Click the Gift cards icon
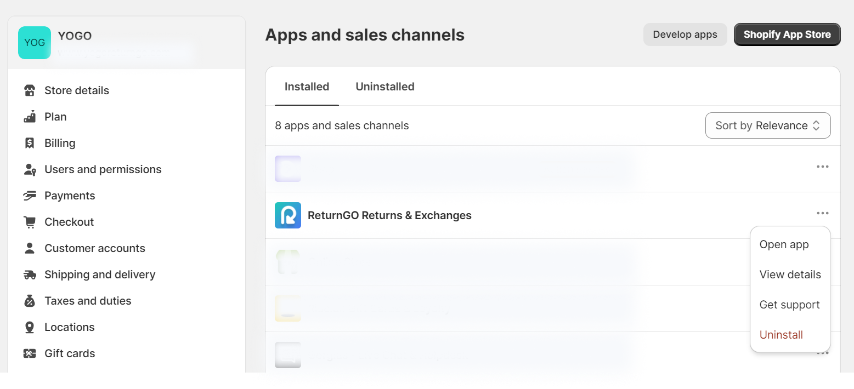 30,353
